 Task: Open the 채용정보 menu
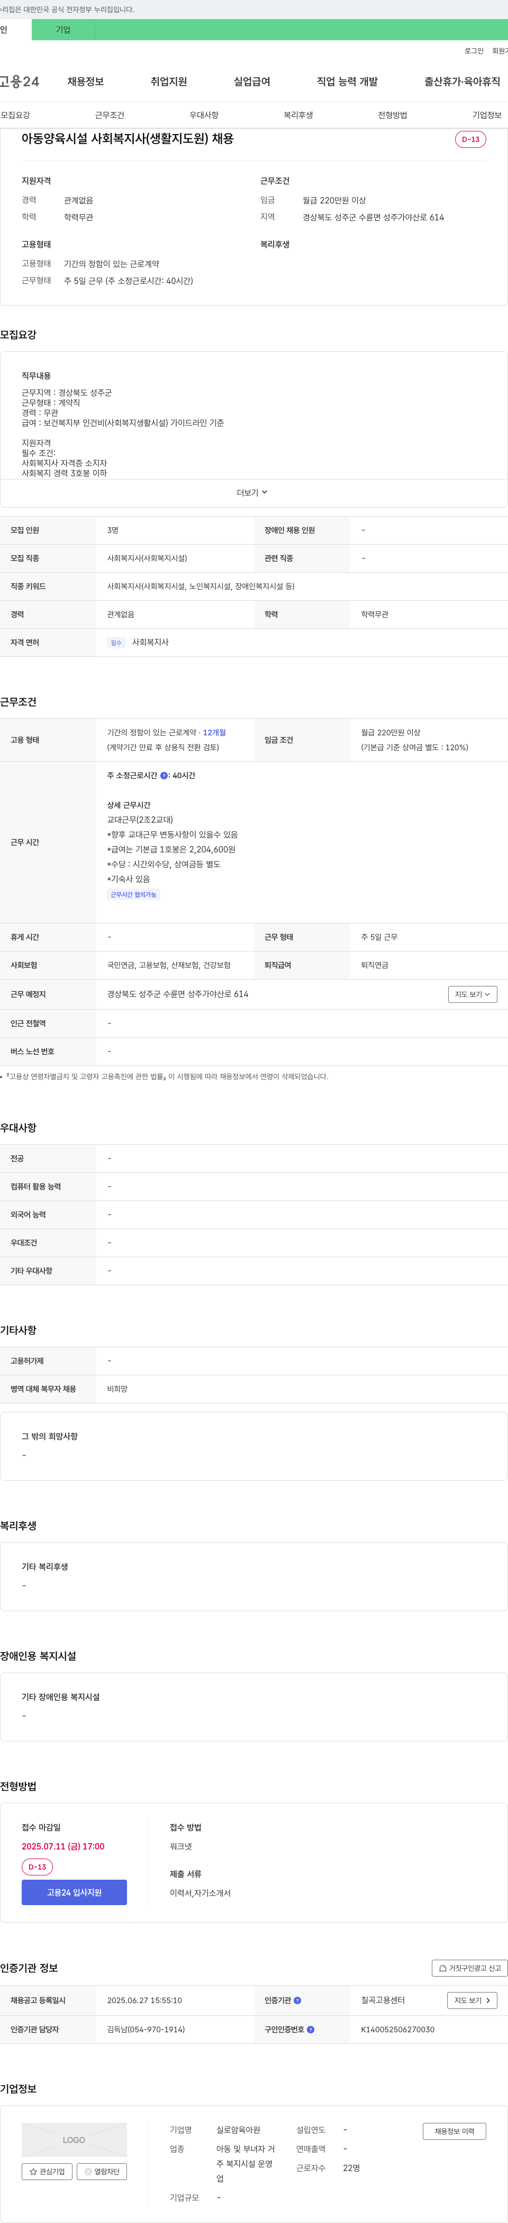coord(85,81)
